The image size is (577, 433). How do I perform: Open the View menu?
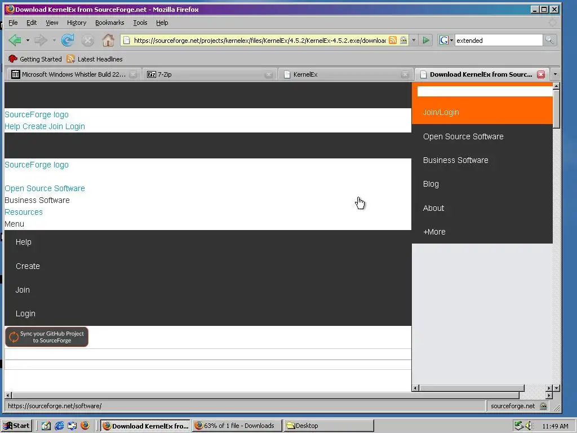pyautogui.click(x=52, y=23)
